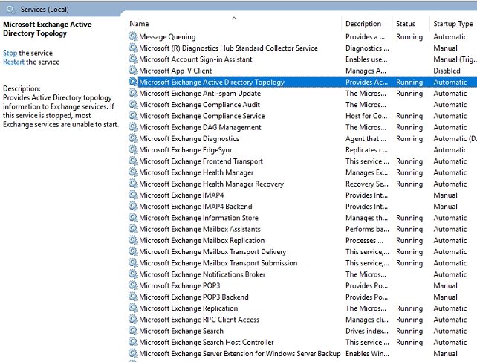
Task: Click the Exchange EdgeSync gear icon
Action: [133, 149]
